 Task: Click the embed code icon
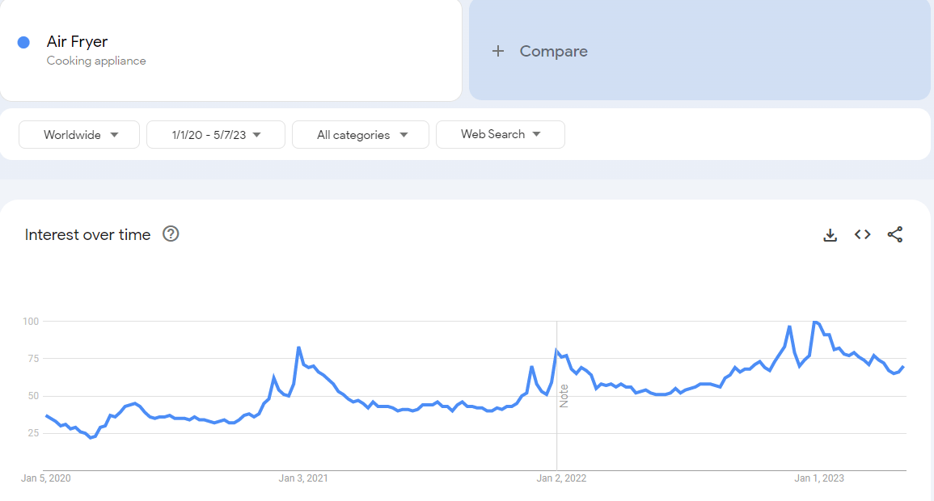click(863, 235)
